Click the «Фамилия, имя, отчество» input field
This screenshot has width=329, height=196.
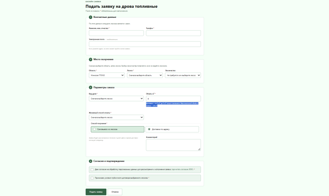(116, 33)
